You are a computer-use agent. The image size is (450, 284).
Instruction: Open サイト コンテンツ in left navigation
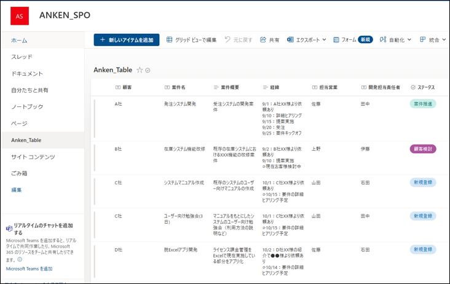tap(33, 157)
